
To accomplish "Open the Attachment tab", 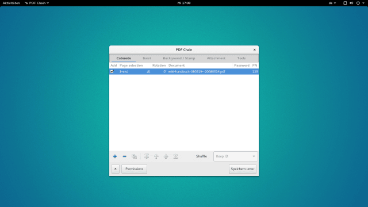I will [216, 58].
